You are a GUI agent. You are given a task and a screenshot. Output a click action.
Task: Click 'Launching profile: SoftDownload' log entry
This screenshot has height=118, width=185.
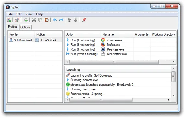pos(92,75)
